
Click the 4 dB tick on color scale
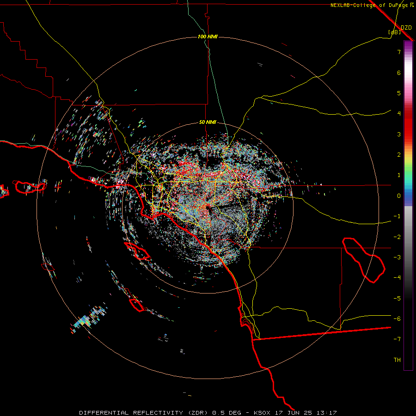pyautogui.click(x=399, y=114)
